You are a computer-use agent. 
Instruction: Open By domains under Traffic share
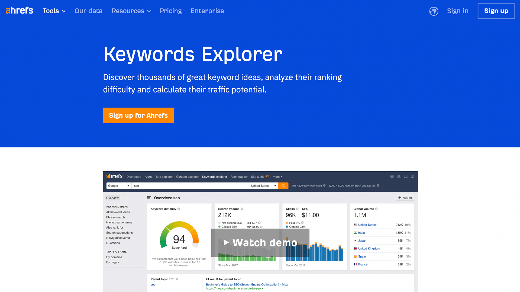click(x=114, y=257)
